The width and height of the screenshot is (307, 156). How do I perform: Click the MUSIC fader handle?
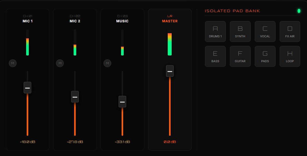[x=122, y=102]
